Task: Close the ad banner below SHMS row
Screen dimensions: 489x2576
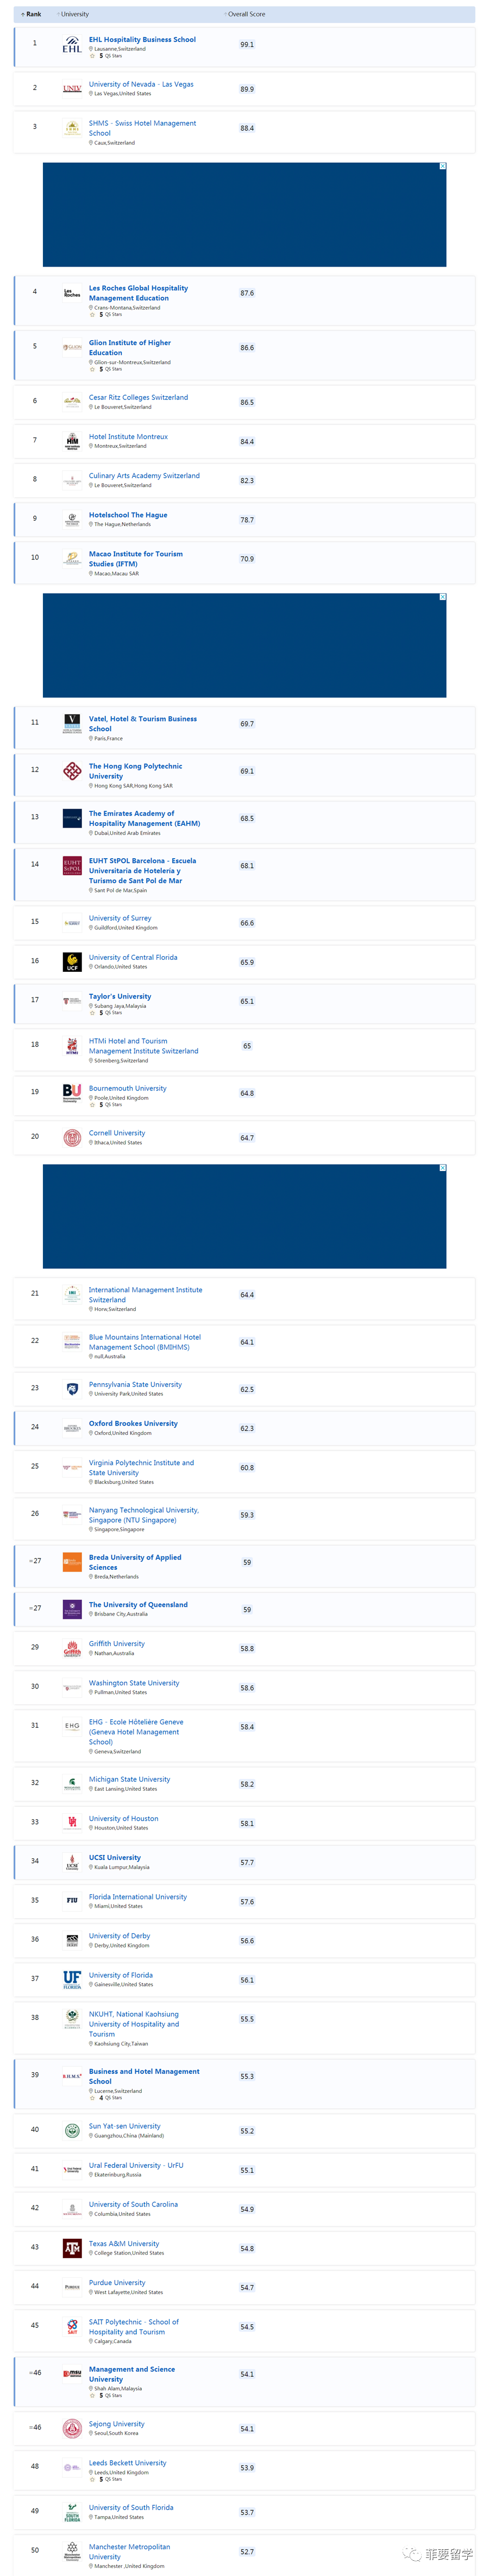Action: [x=443, y=166]
